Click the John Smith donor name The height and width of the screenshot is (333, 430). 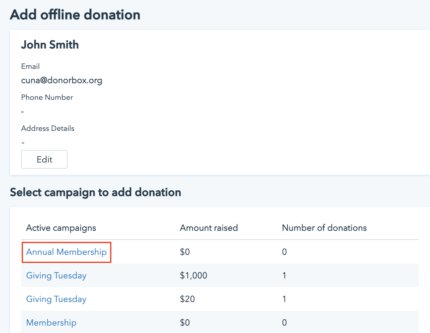(50, 45)
